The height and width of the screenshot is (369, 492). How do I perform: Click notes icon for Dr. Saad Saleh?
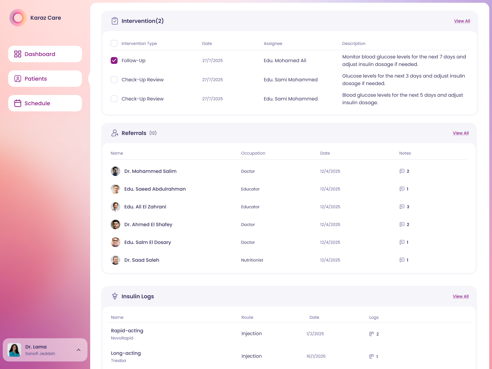click(402, 260)
